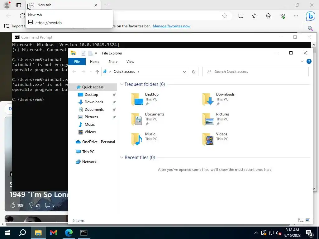This screenshot has width=319, height=239.
Task: Open taskbar Search
Action: [x=22, y=233]
